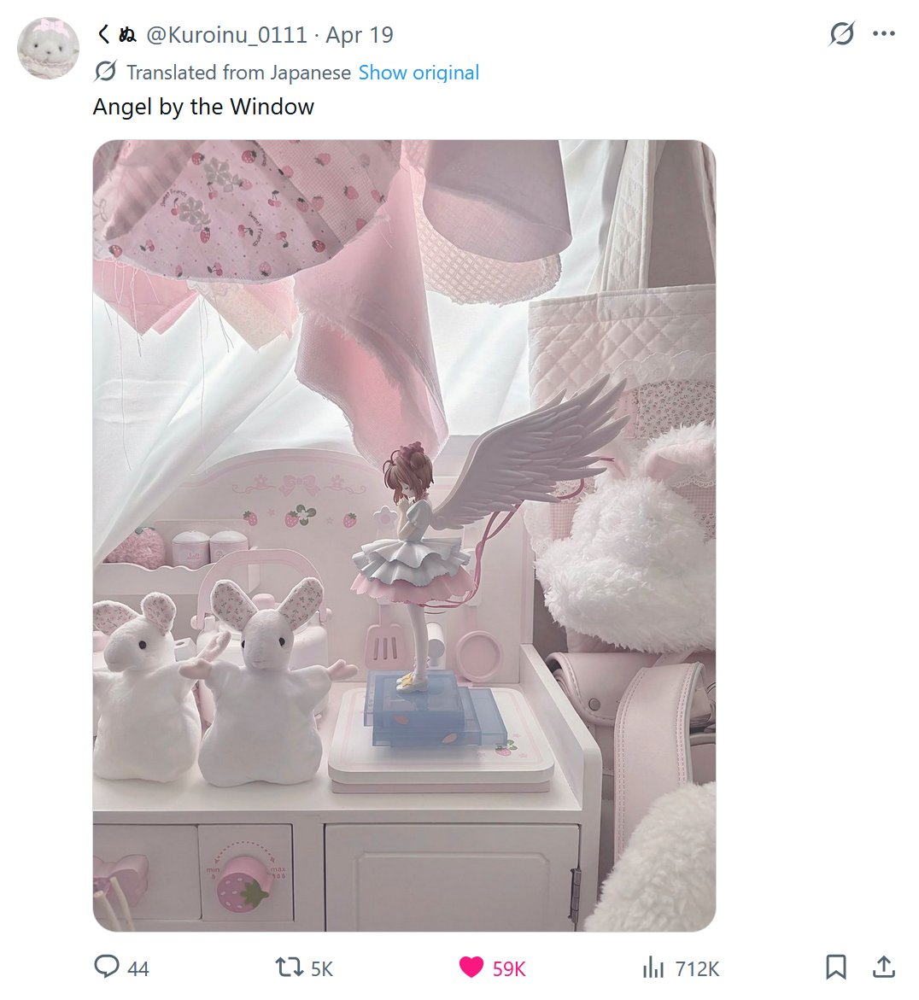Click the Grok translation icon beside 'Translated from Japanese'
The height and width of the screenshot is (1000, 919).
[x=105, y=72]
